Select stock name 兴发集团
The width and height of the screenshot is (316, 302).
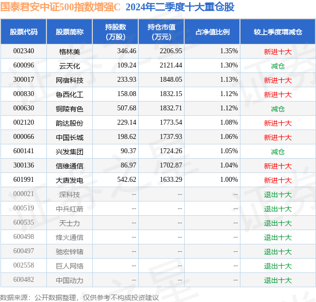(x=70, y=152)
